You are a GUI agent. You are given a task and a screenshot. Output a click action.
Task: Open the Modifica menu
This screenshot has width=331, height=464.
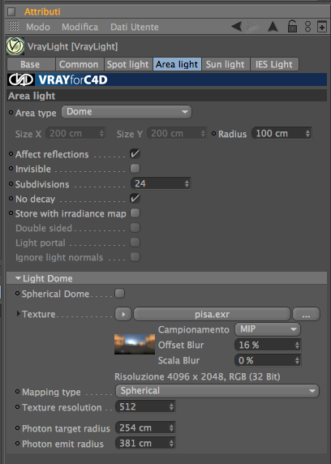click(80, 27)
